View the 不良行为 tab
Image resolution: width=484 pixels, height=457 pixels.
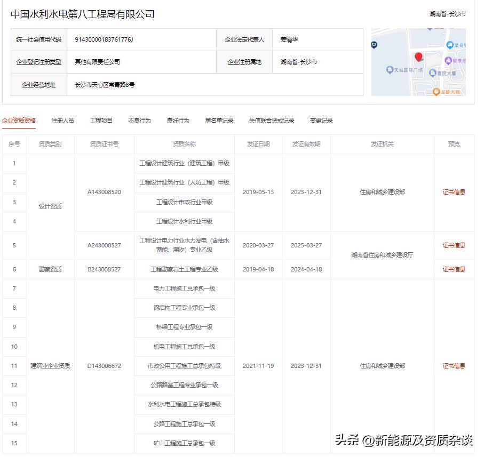139,121
